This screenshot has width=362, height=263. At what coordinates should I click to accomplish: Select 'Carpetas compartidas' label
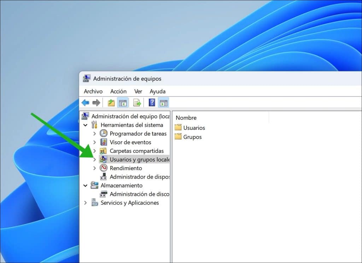[x=137, y=151]
